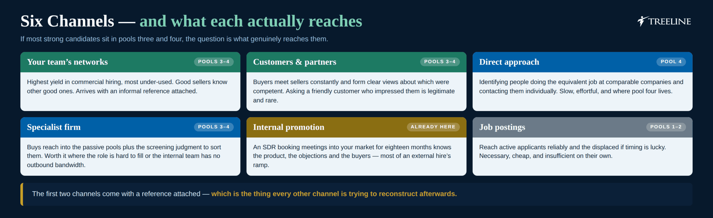Select the "Customers & partners" card heading
This screenshot has width=713, height=218.
(x=295, y=62)
